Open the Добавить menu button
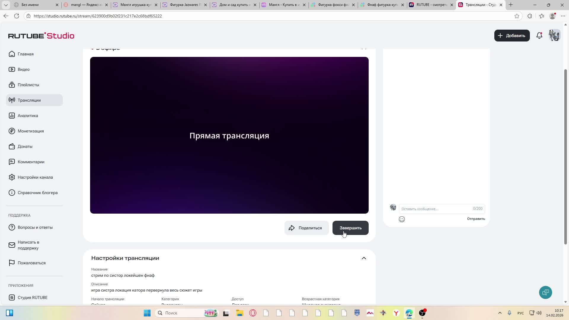569x320 pixels. click(512, 36)
